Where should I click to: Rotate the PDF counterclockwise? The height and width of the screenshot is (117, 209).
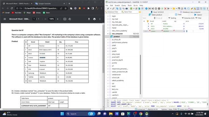click(x=70, y=19)
